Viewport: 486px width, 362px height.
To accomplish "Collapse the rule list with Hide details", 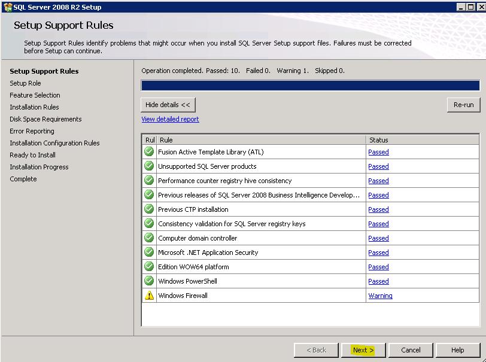I will coord(168,105).
